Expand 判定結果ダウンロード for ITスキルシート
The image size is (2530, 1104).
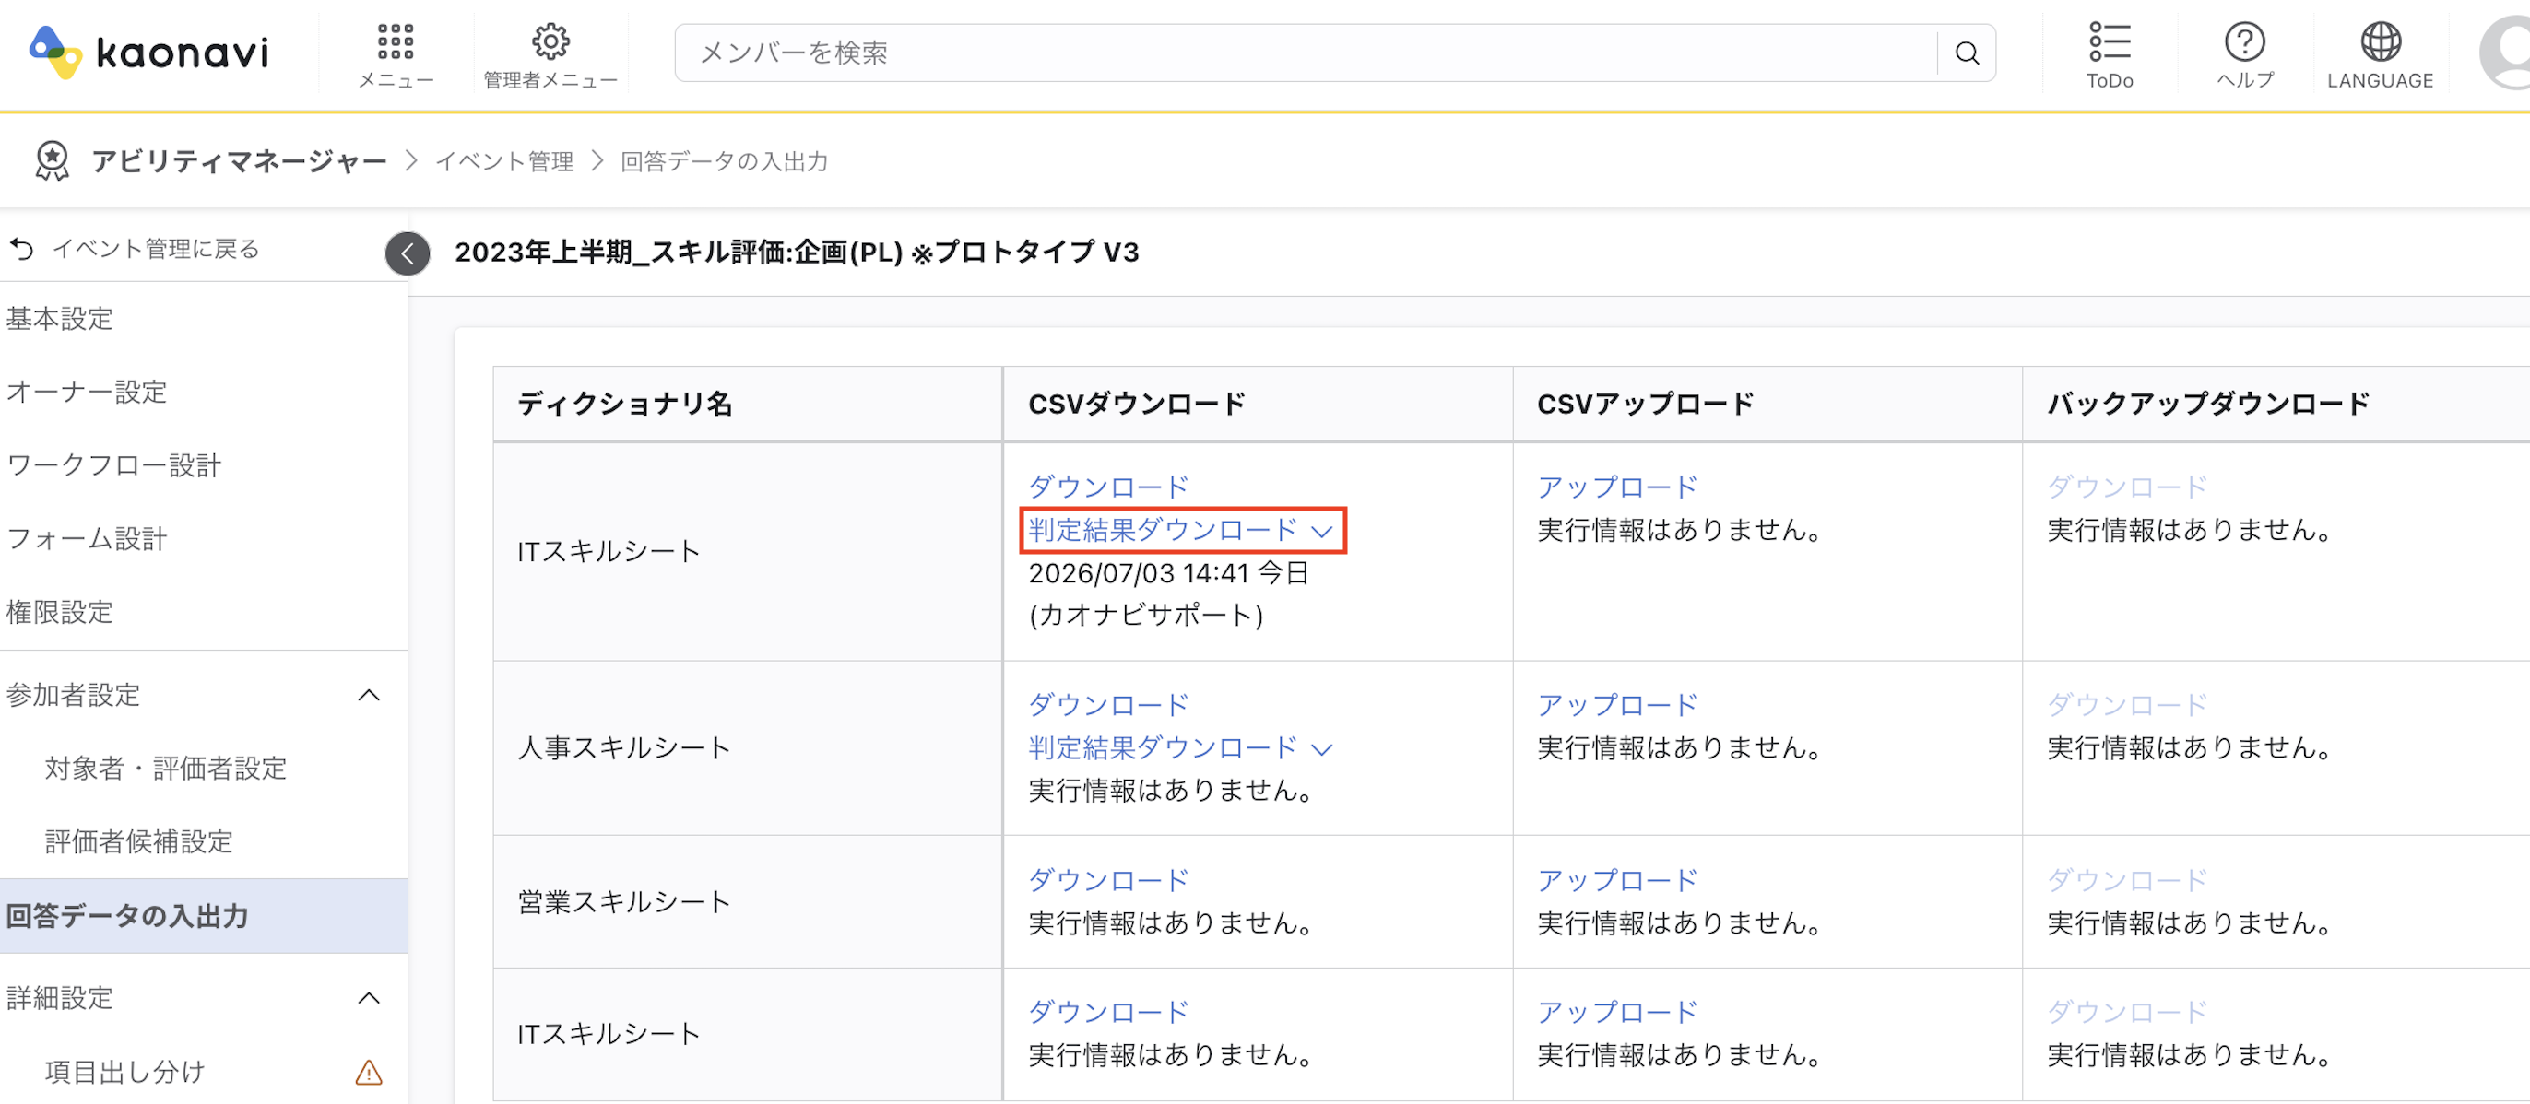click(x=1181, y=530)
